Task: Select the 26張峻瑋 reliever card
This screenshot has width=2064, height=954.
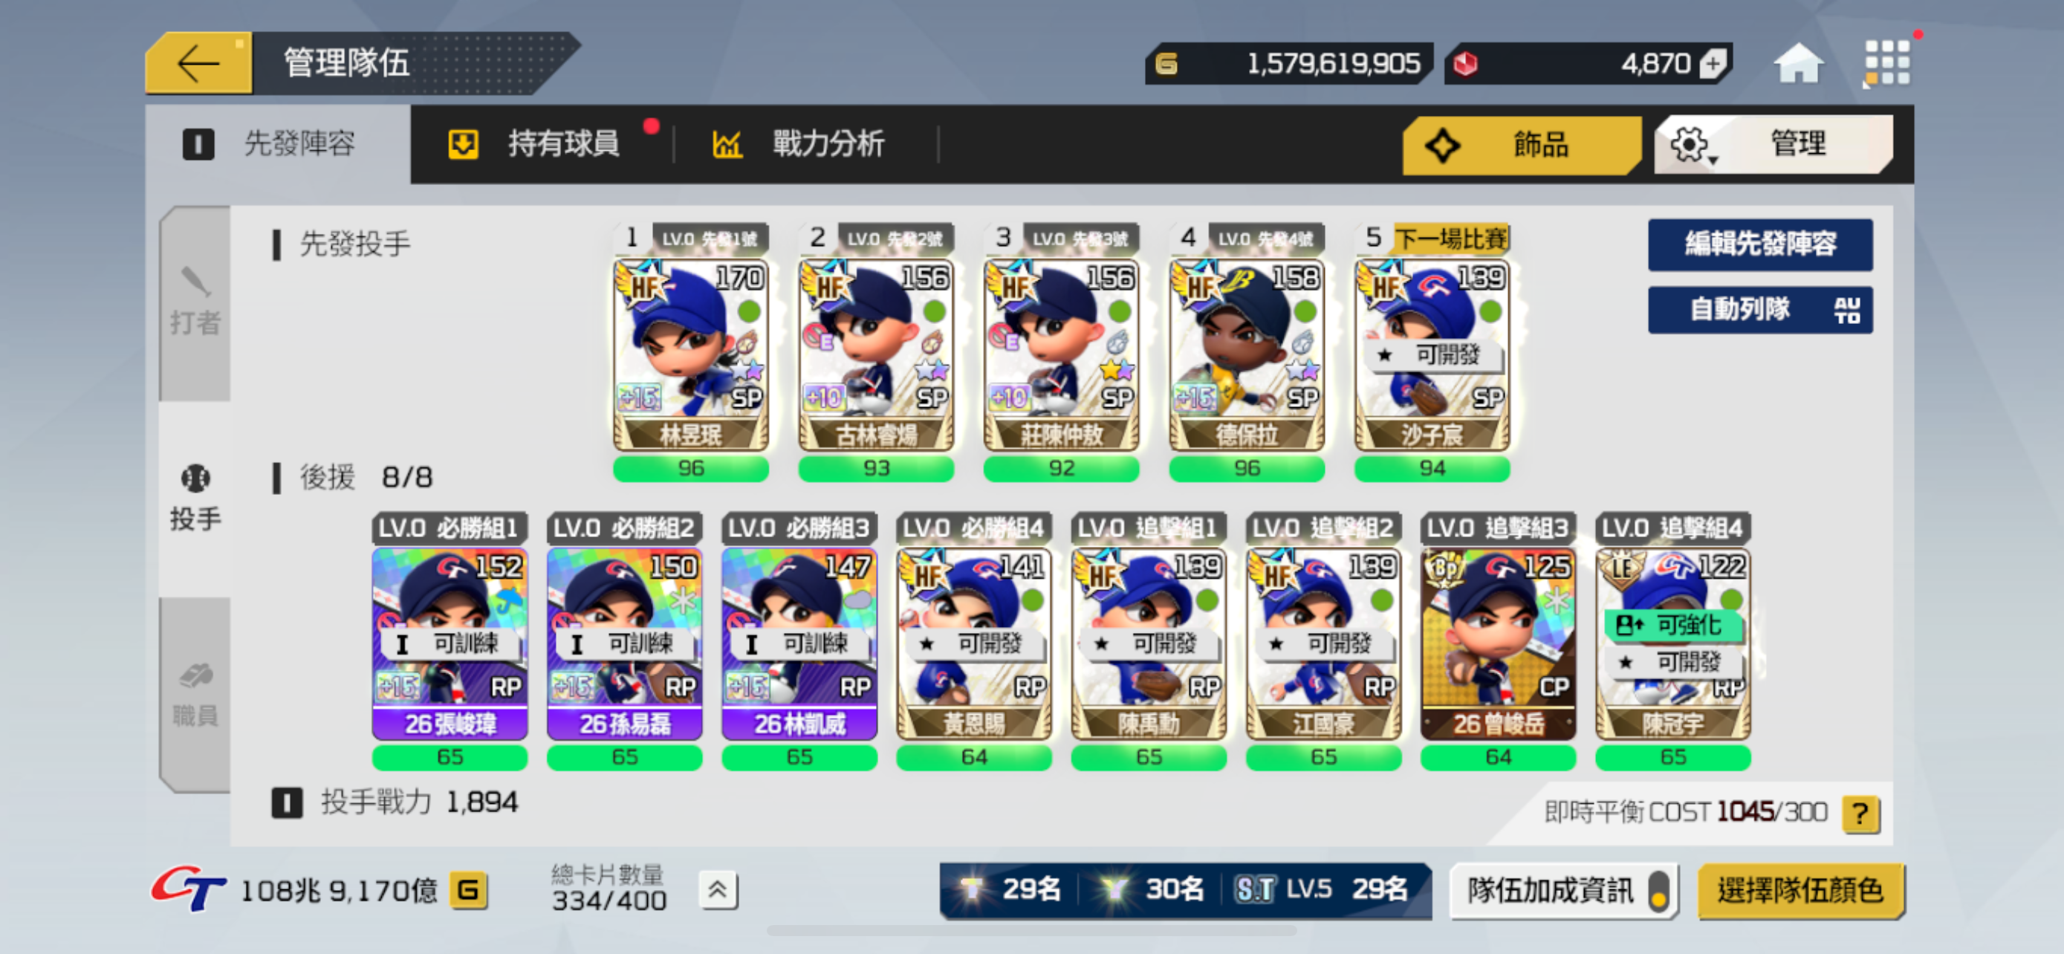Action: (x=450, y=643)
